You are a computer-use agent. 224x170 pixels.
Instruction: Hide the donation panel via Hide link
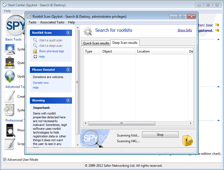pyautogui.click(x=36, y=88)
